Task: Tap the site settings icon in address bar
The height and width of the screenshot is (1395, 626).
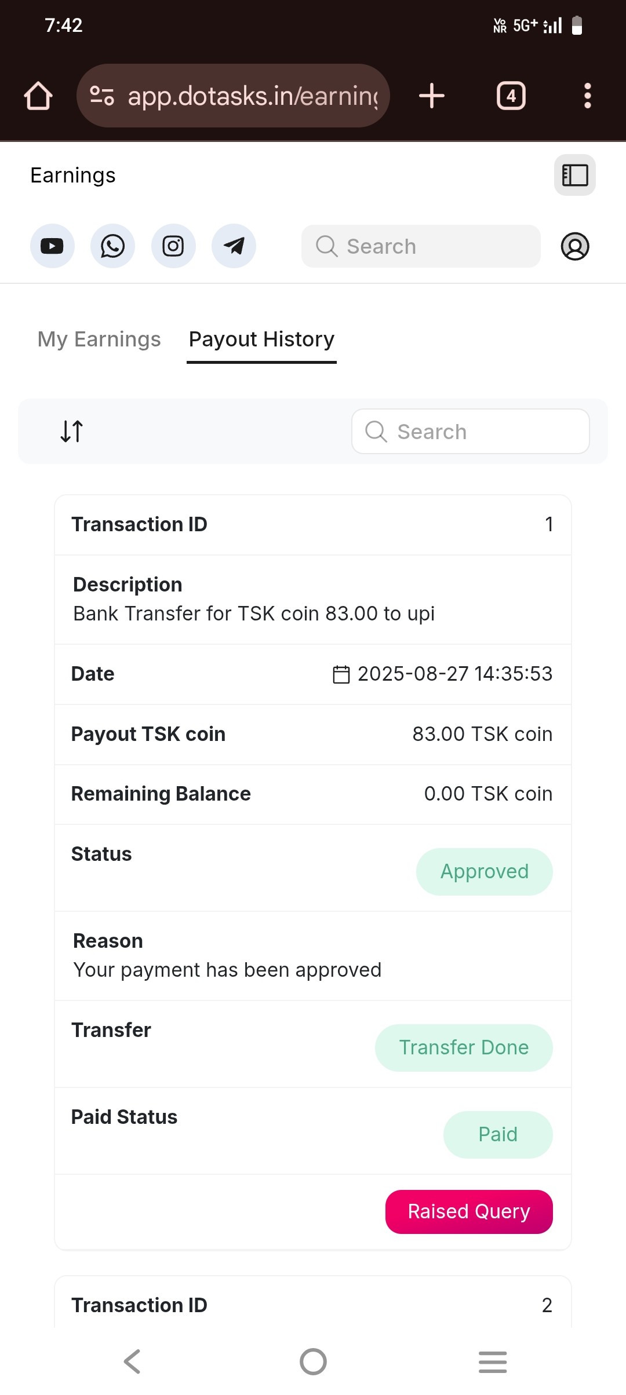Action: point(102,96)
